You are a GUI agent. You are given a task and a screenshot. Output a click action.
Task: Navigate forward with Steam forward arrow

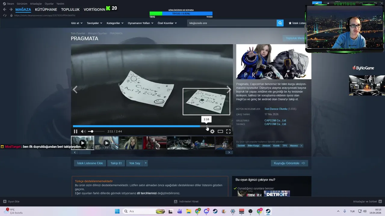pyautogui.click(x=11, y=9)
